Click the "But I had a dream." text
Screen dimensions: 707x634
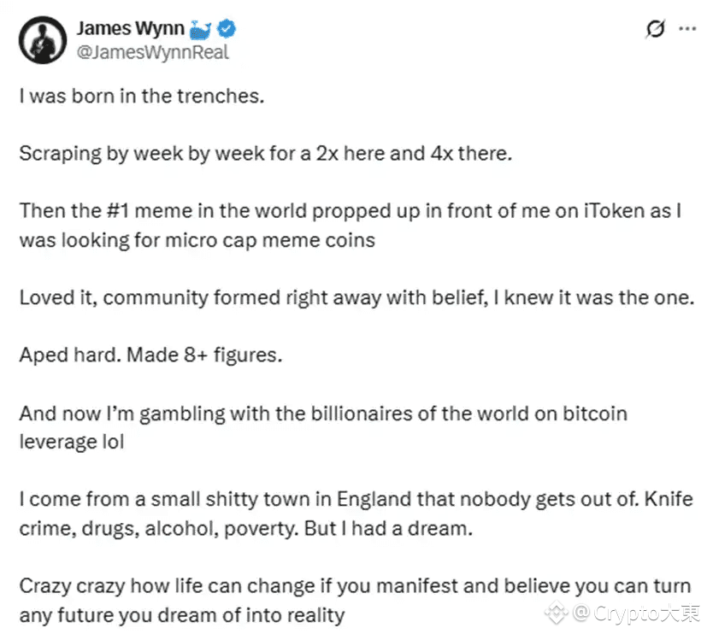[398, 528]
